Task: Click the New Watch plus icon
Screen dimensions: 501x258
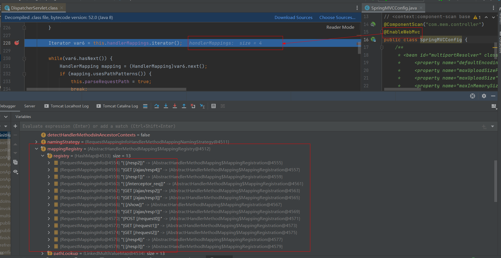Action: click(x=15, y=126)
